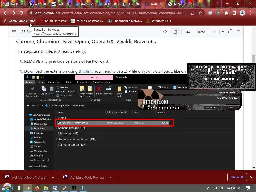This screenshot has height=192, width=256.
Task: Open the South Hard Pole bookmark
Action: click(53, 21)
